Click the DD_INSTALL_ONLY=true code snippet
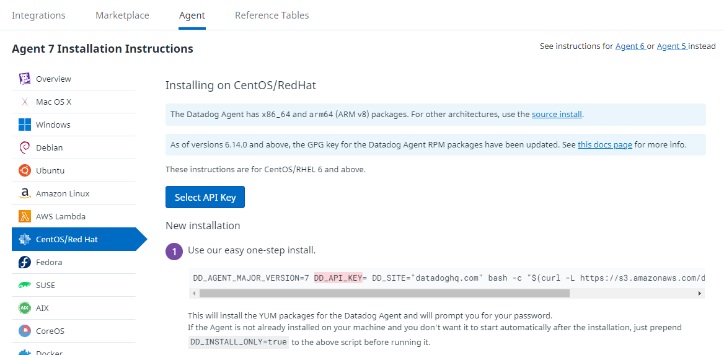Image resolution: width=724 pixels, height=355 pixels. tap(238, 343)
